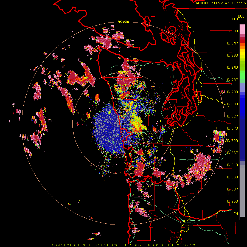This screenshot has width=247, height=247.
Task: Click the 0.307 scale value
Action: click(232, 189)
